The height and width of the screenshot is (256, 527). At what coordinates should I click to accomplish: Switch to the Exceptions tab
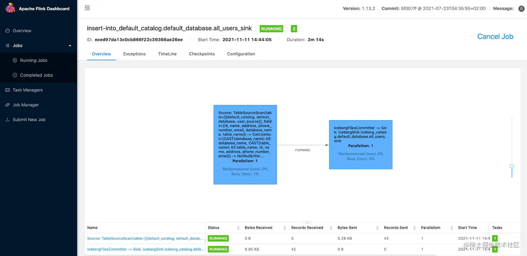click(x=134, y=54)
